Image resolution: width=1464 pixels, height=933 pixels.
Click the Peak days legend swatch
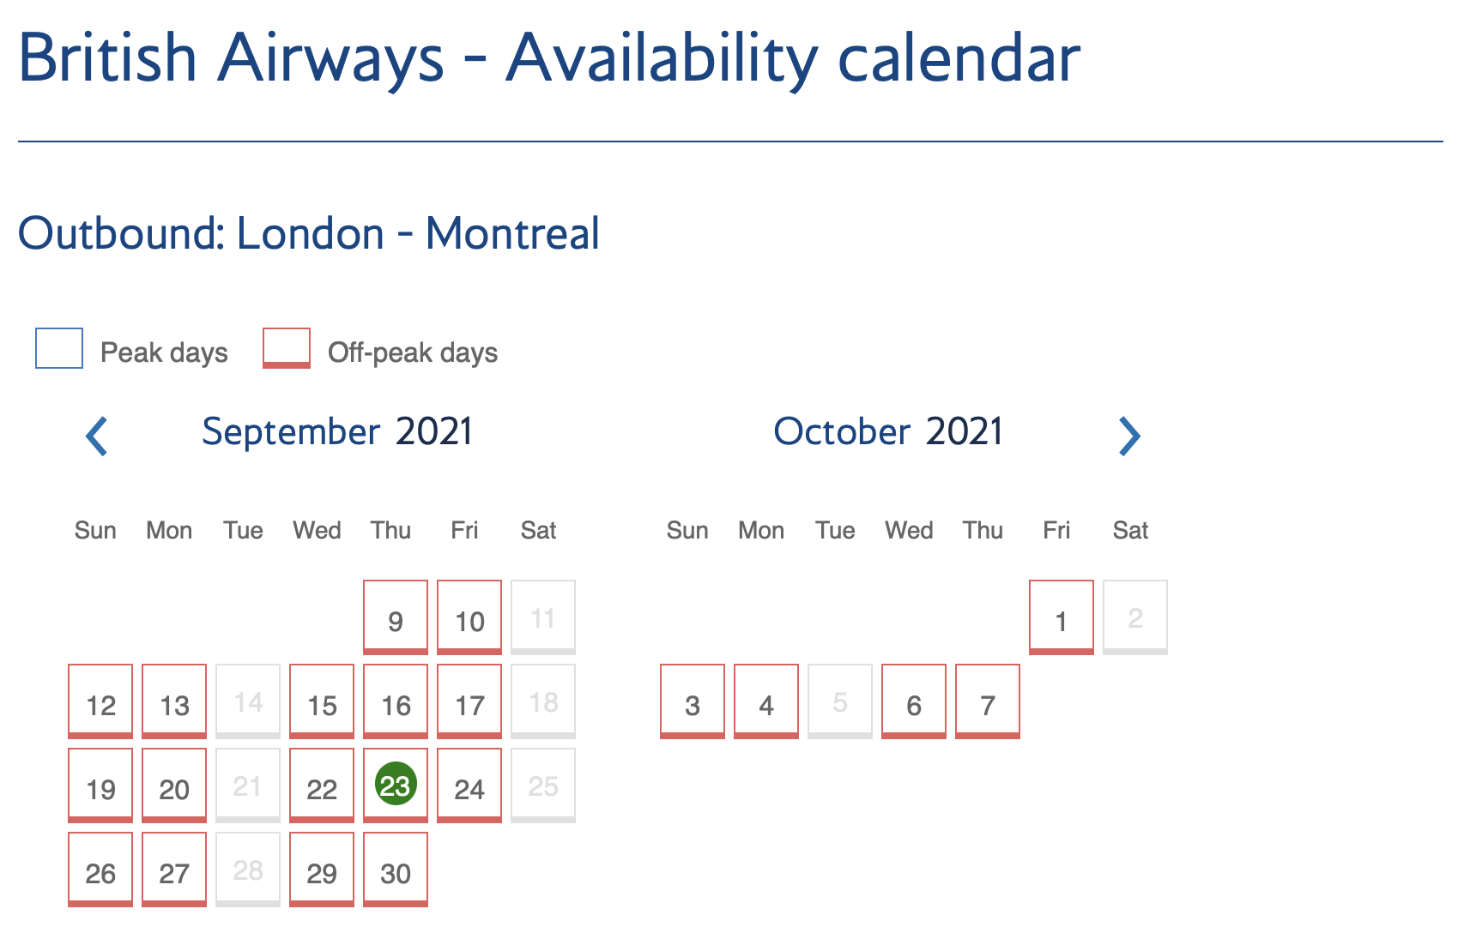point(59,348)
